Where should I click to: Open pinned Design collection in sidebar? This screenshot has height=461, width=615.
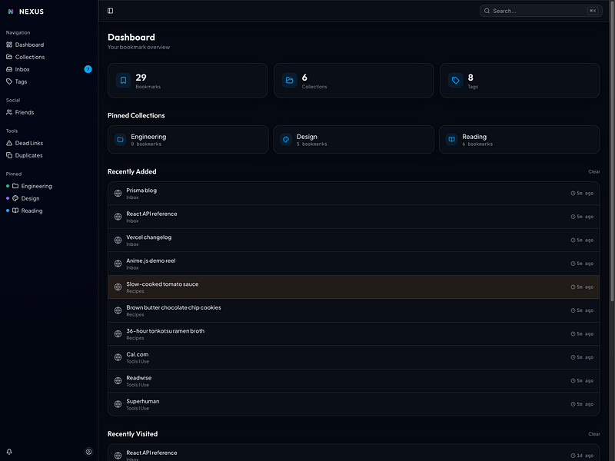48,198
